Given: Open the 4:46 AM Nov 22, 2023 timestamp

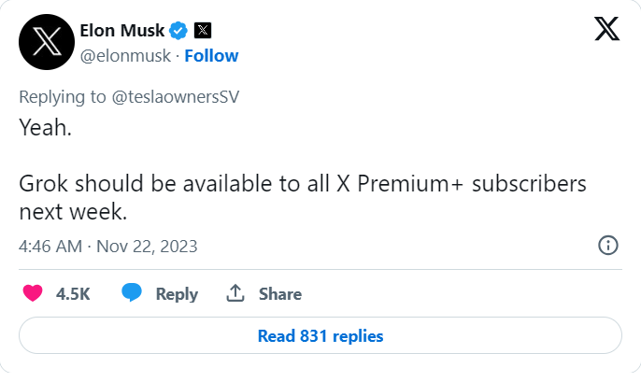Looking at the screenshot, I should 108,247.
